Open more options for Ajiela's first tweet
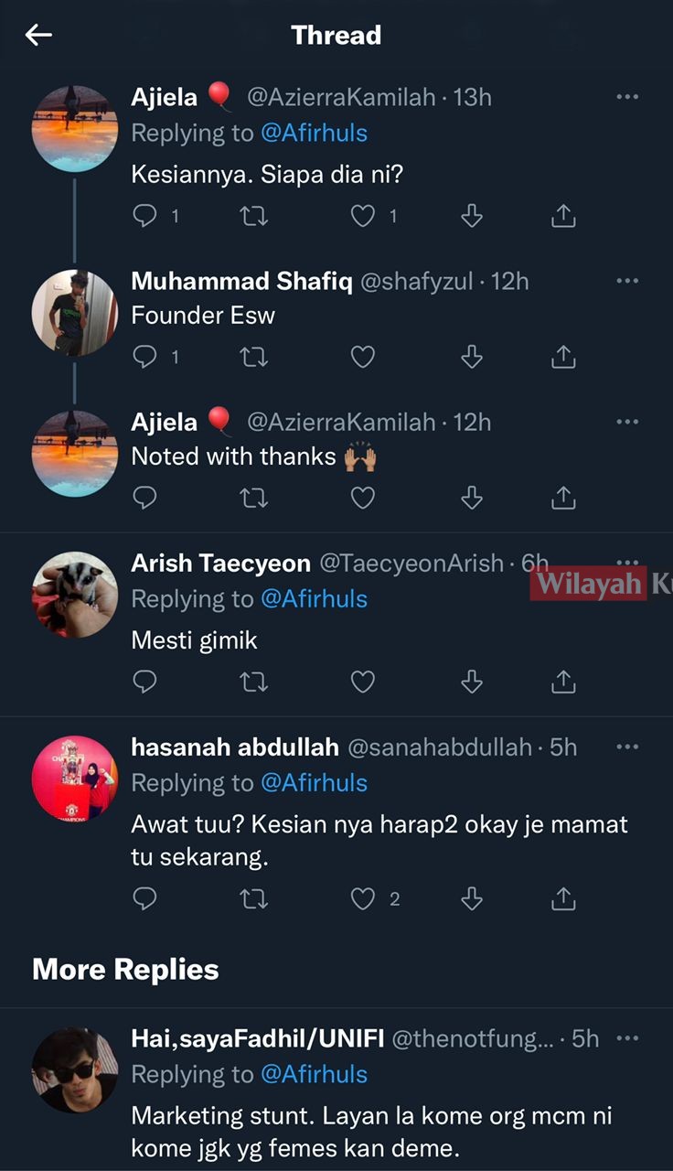 click(627, 97)
